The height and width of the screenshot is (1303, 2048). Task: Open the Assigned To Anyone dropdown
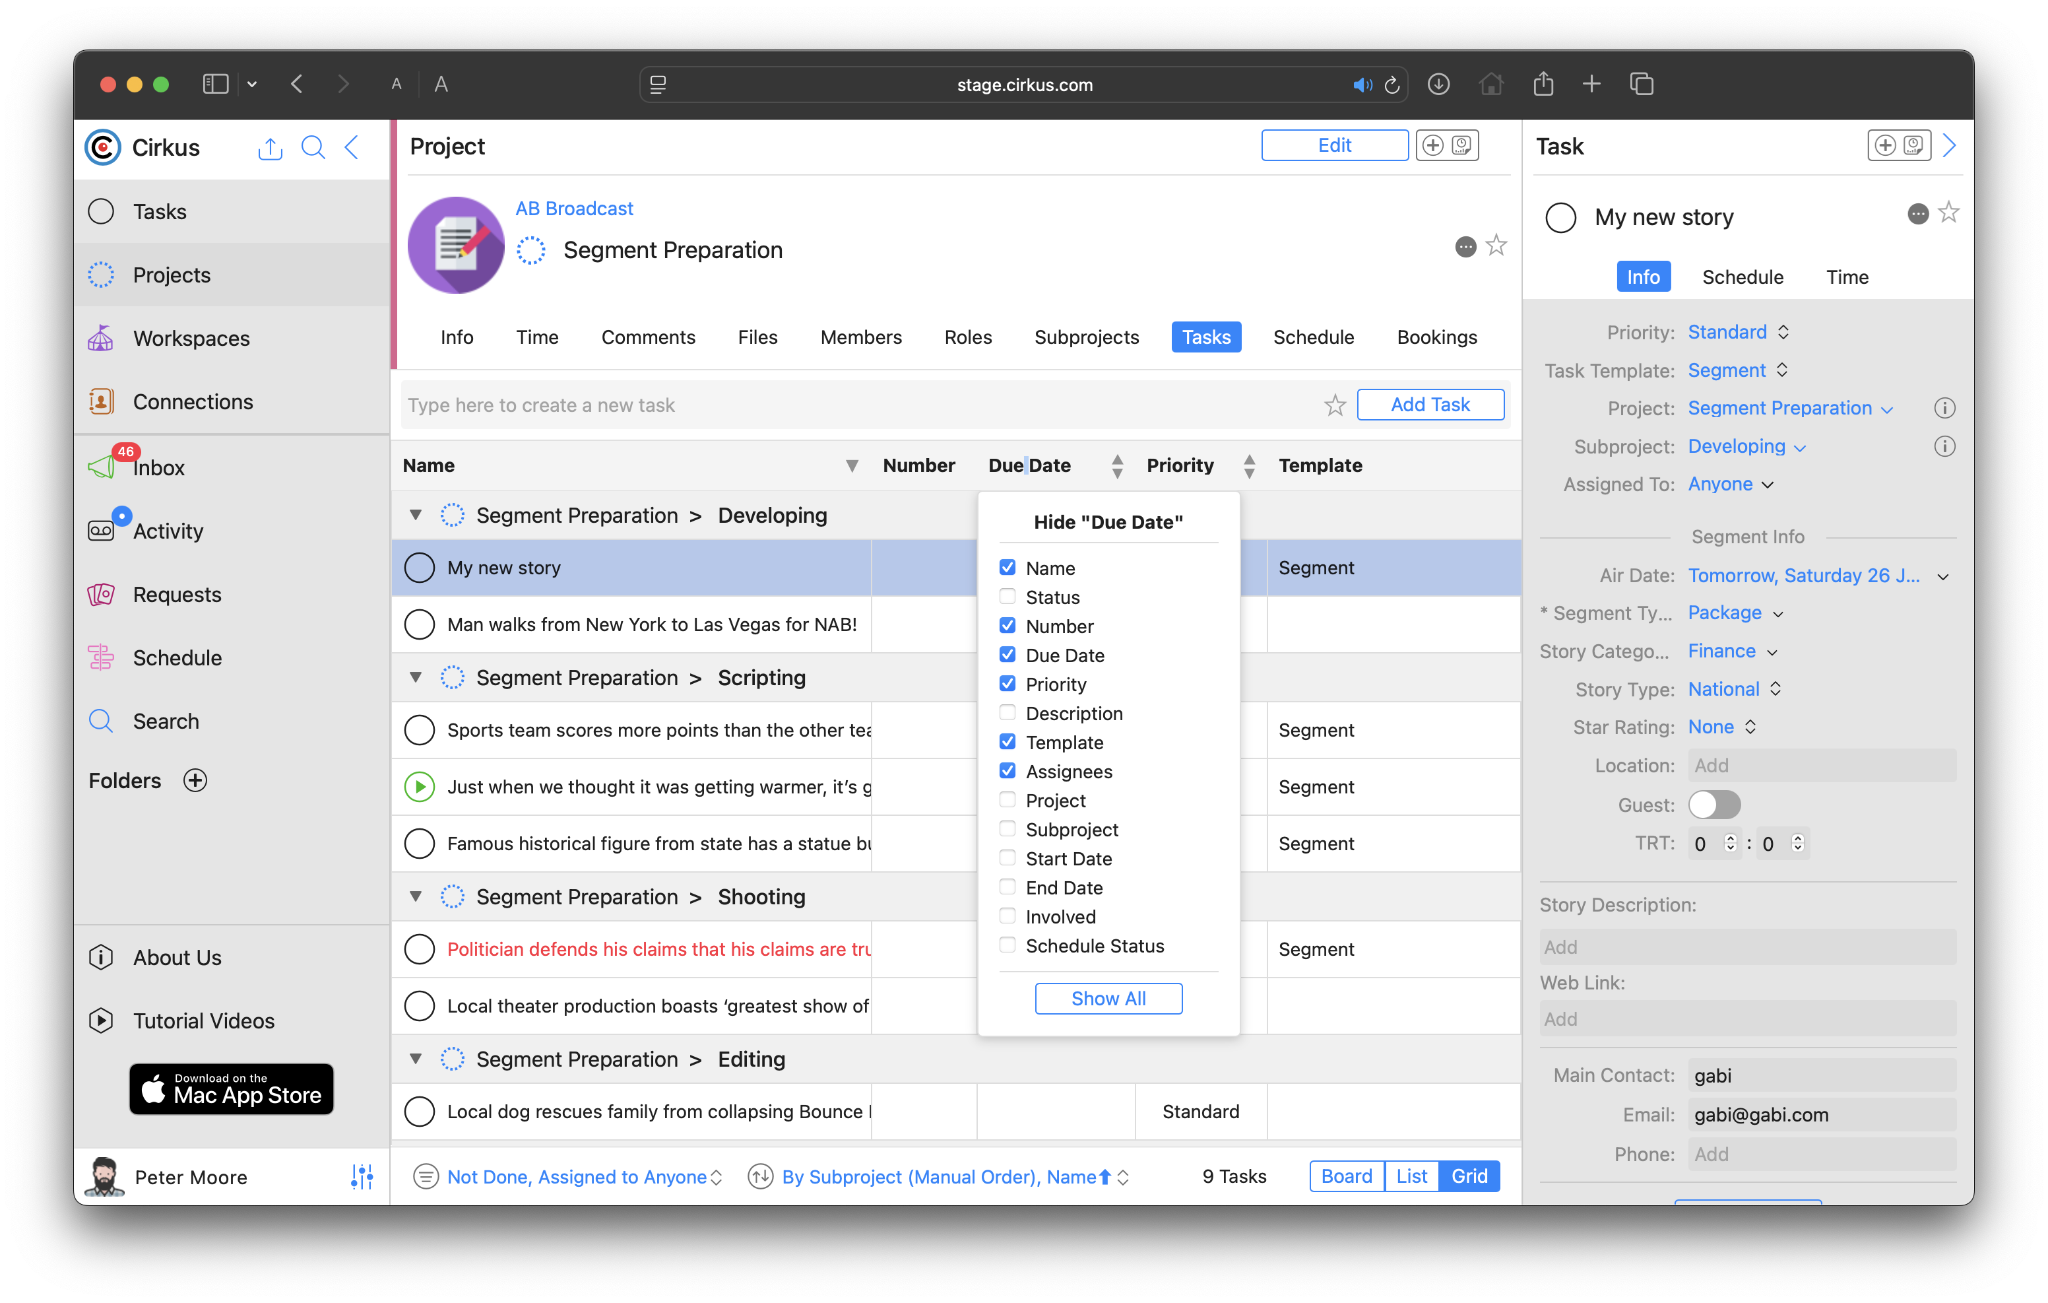point(1731,484)
